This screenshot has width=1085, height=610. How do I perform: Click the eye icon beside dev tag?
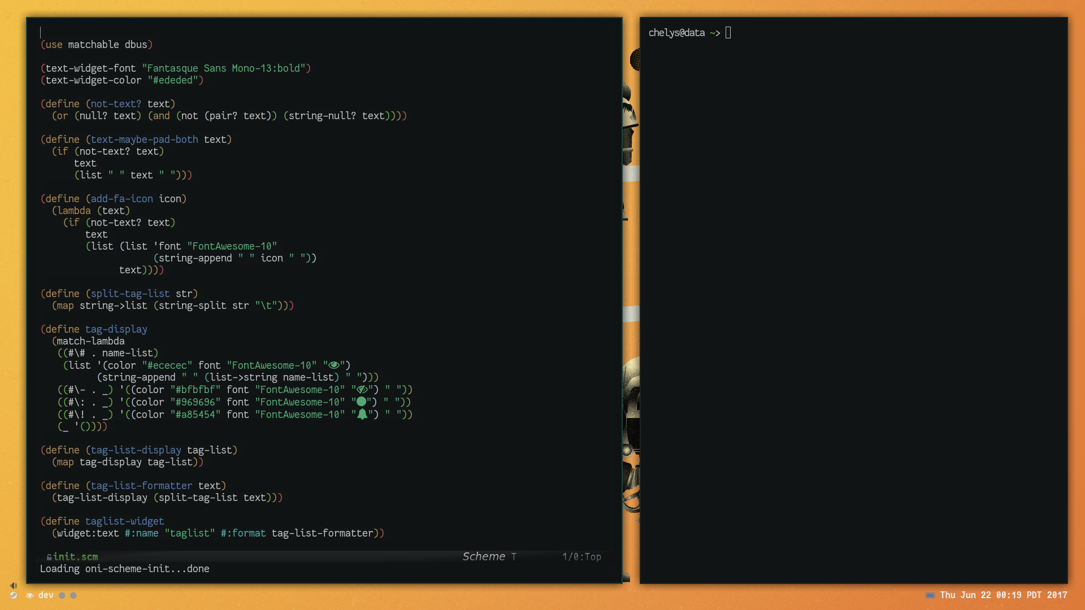[29, 595]
